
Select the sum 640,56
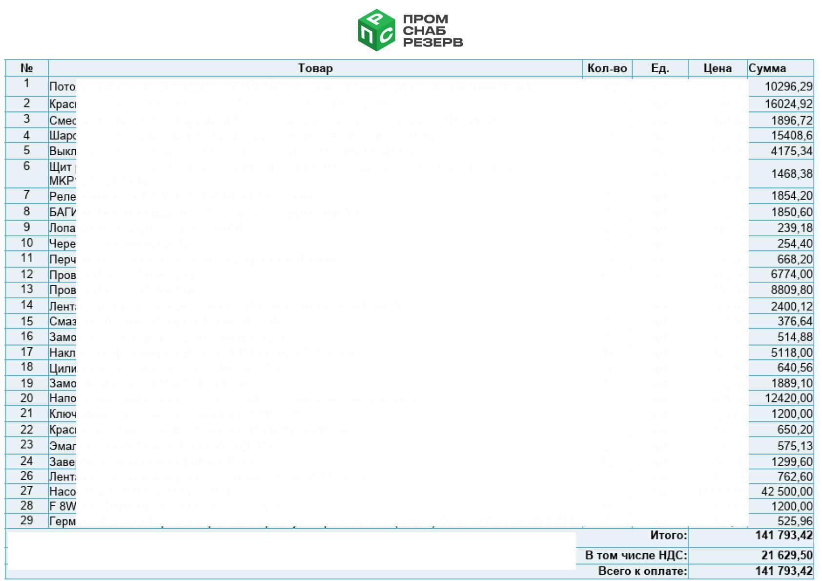(x=795, y=368)
